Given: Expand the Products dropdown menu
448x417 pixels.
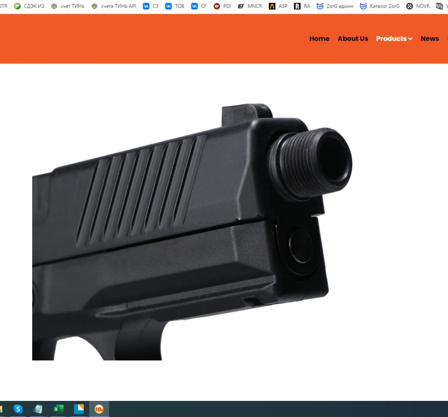Looking at the screenshot, I should point(394,39).
